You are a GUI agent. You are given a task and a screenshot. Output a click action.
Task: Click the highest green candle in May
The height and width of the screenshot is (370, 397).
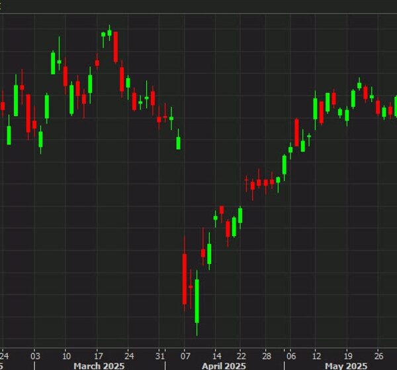359,85
